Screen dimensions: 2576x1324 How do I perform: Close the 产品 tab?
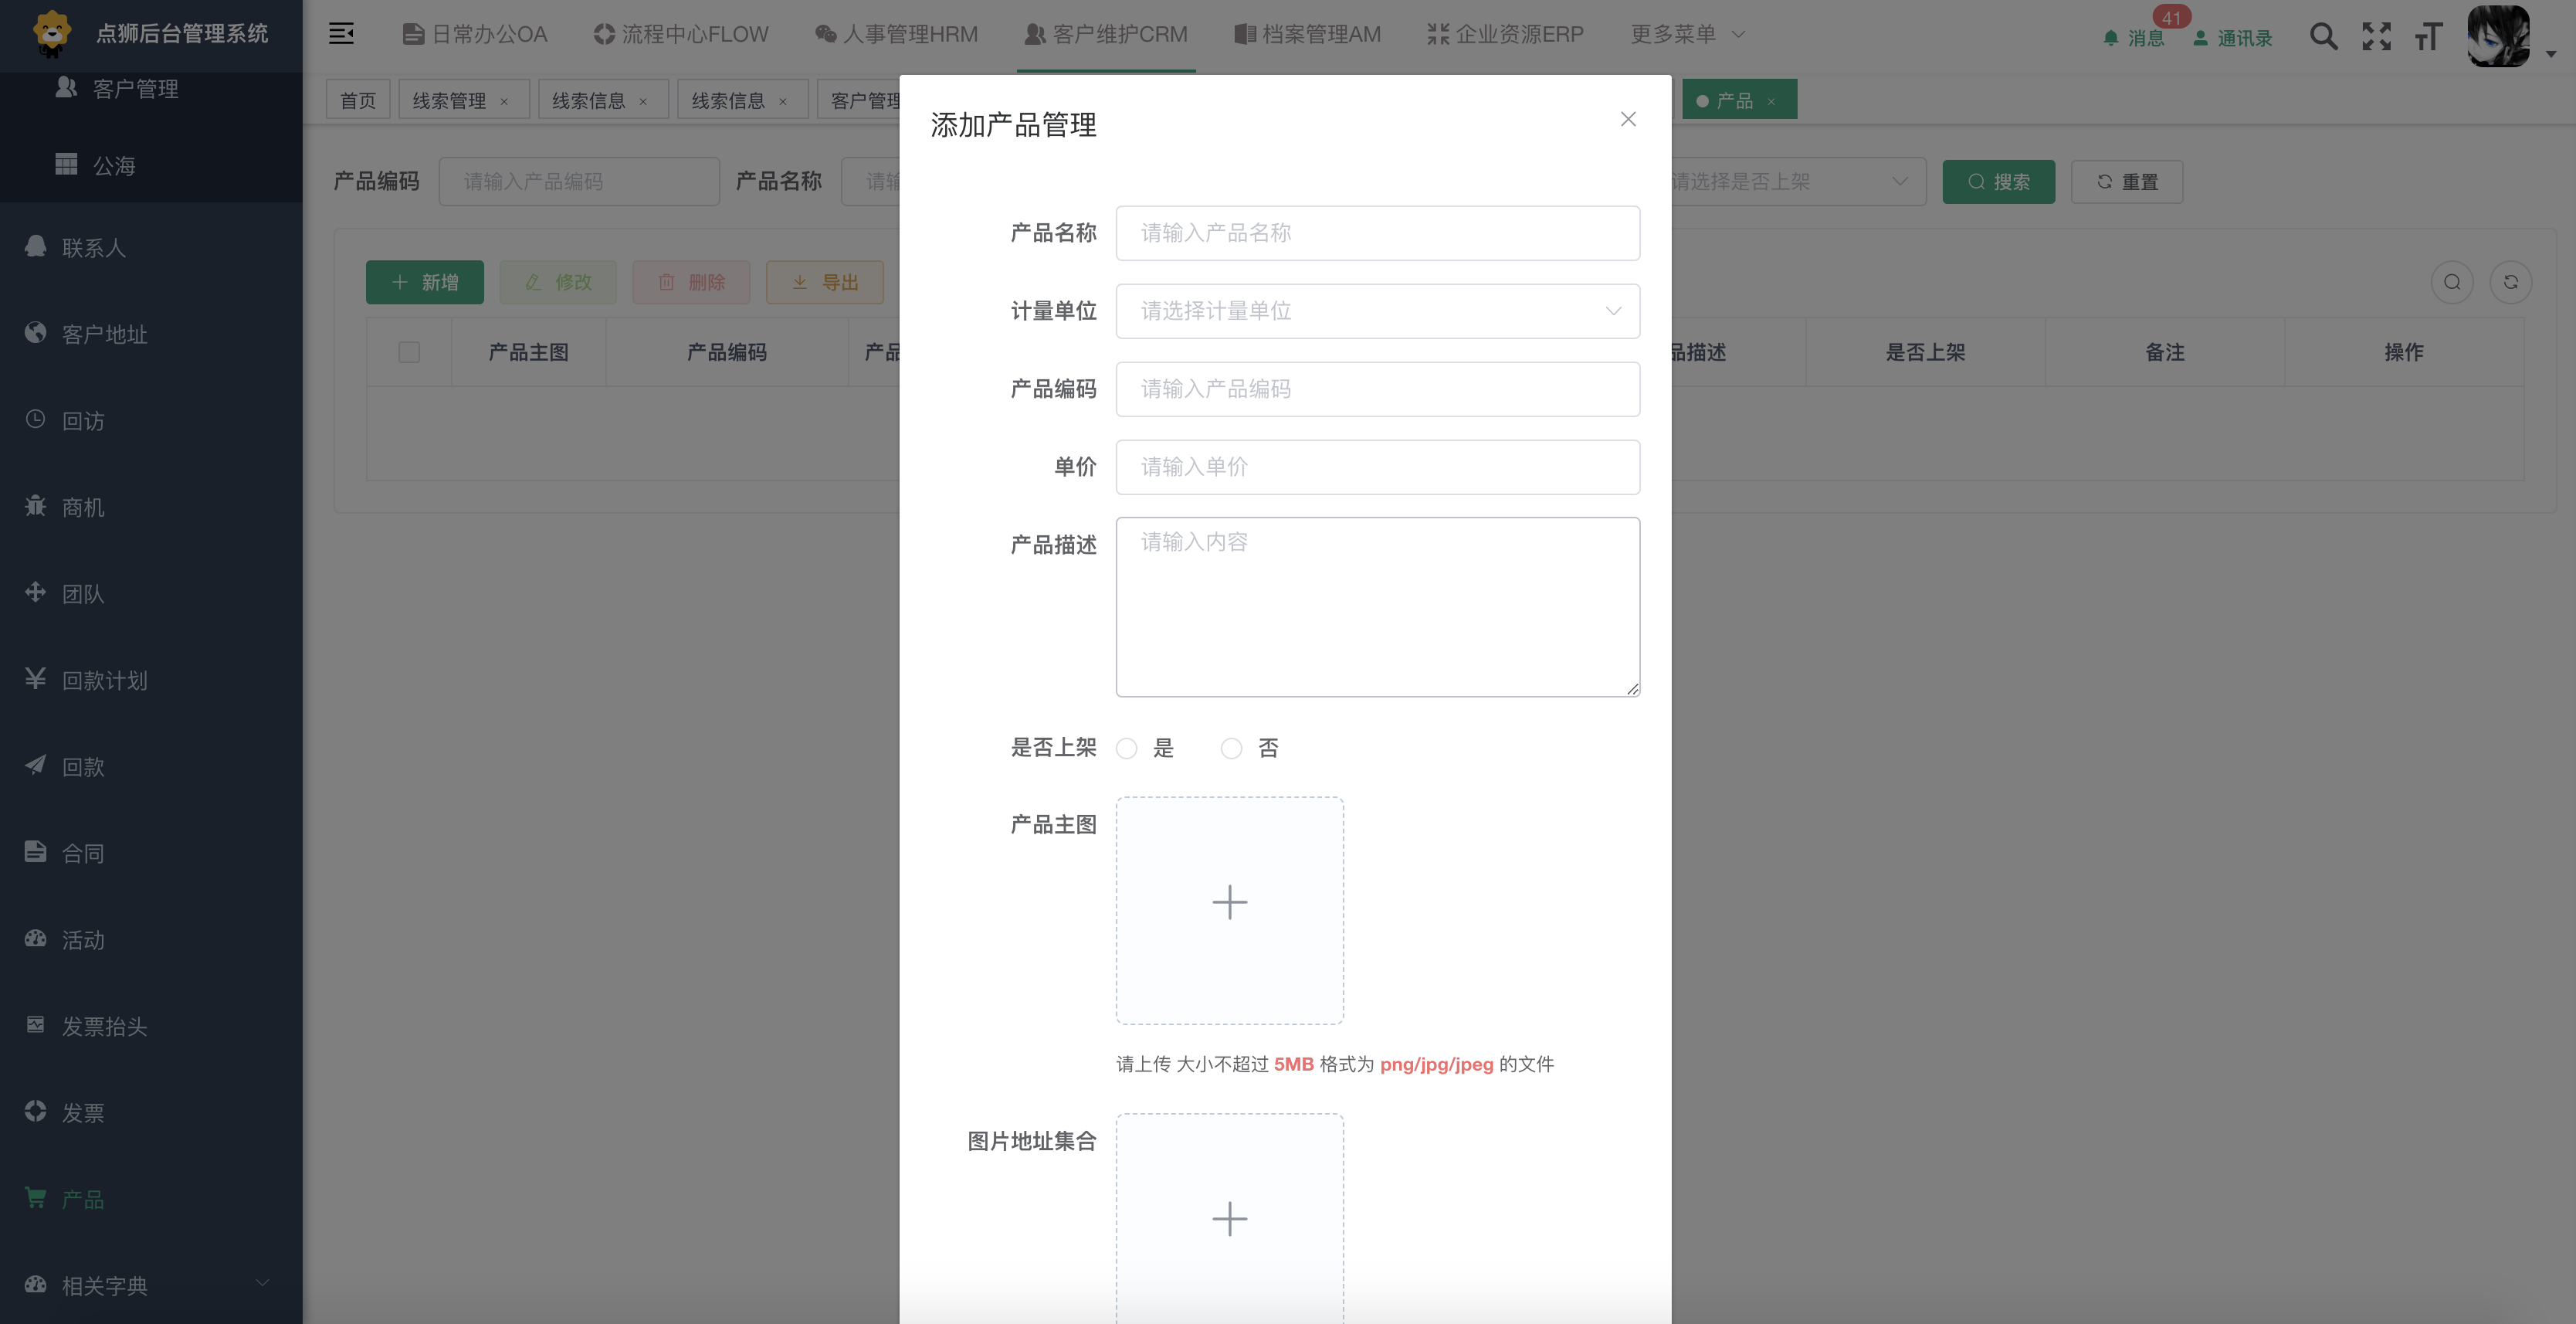(1771, 101)
